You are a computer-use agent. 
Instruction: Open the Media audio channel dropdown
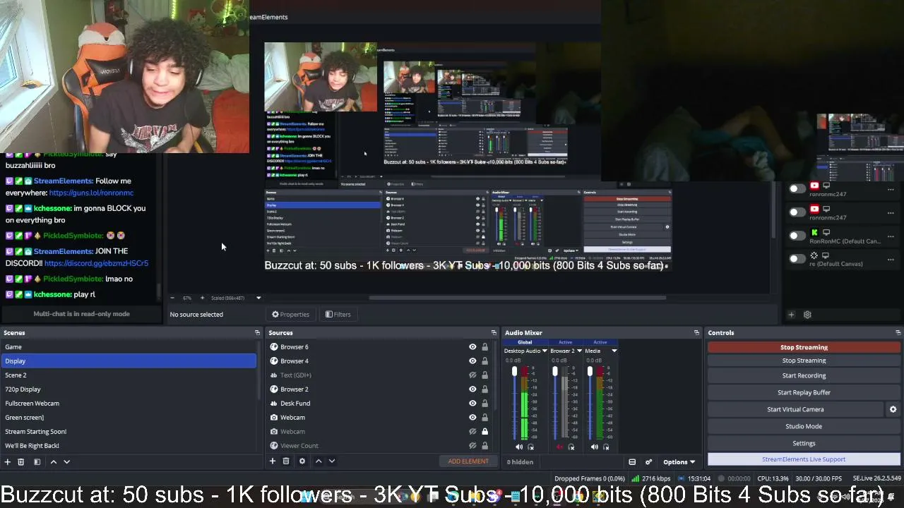tap(614, 351)
